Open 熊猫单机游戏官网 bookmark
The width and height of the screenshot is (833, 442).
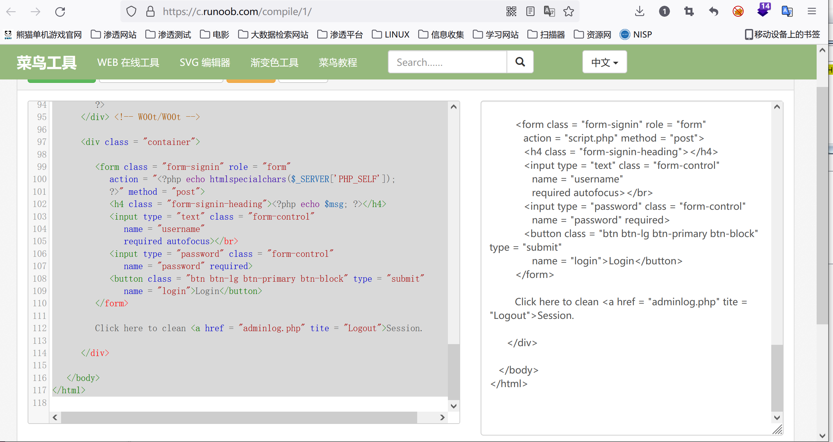[43, 34]
